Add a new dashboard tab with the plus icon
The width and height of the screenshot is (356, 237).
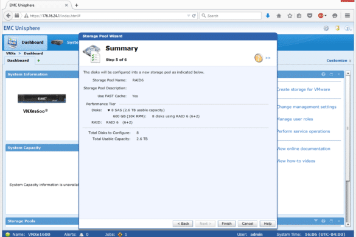(38, 61)
